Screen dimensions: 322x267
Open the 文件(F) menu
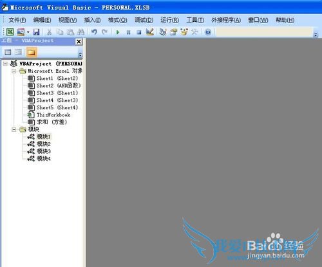17,20
